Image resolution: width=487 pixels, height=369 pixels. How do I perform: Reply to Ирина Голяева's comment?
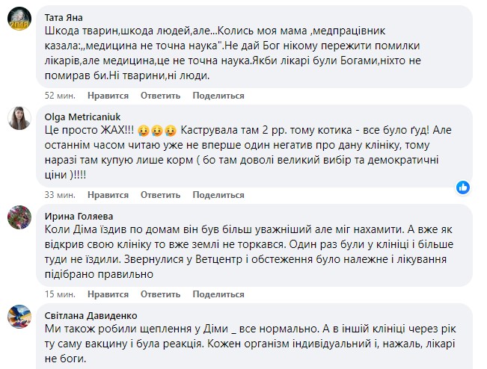[x=160, y=294]
